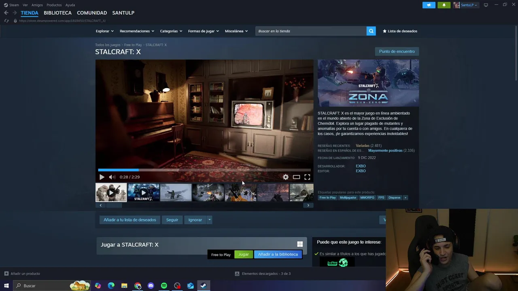Screen dimensions: 518x291
Task: Select the second STALCRAFT X trailer thumbnail
Action: tap(143, 192)
